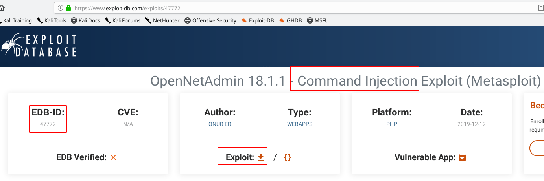Image resolution: width=544 pixels, height=181 pixels.
Task: Open the MSFU bookmark
Action: click(x=317, y=20)
